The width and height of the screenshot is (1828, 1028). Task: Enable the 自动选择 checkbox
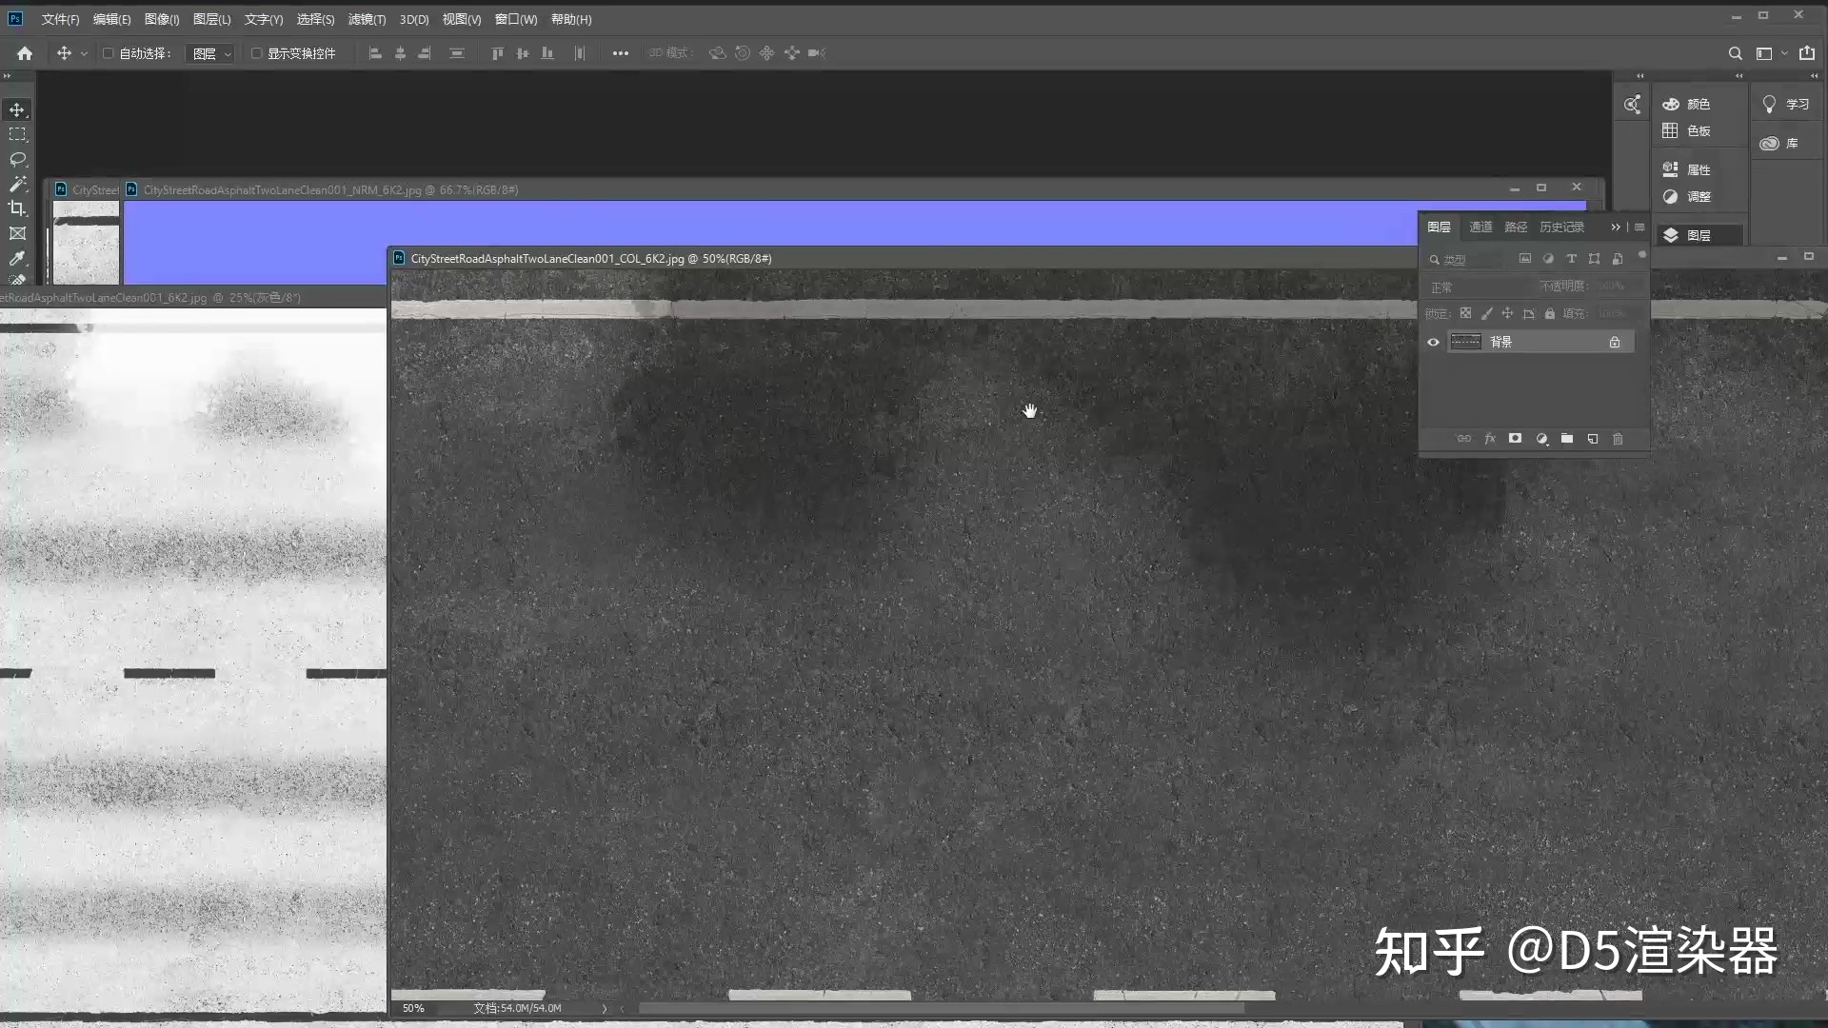click(109, 53)
